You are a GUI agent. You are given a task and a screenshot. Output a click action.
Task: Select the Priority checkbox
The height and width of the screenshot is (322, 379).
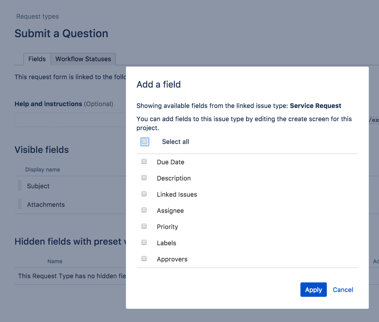144,226
